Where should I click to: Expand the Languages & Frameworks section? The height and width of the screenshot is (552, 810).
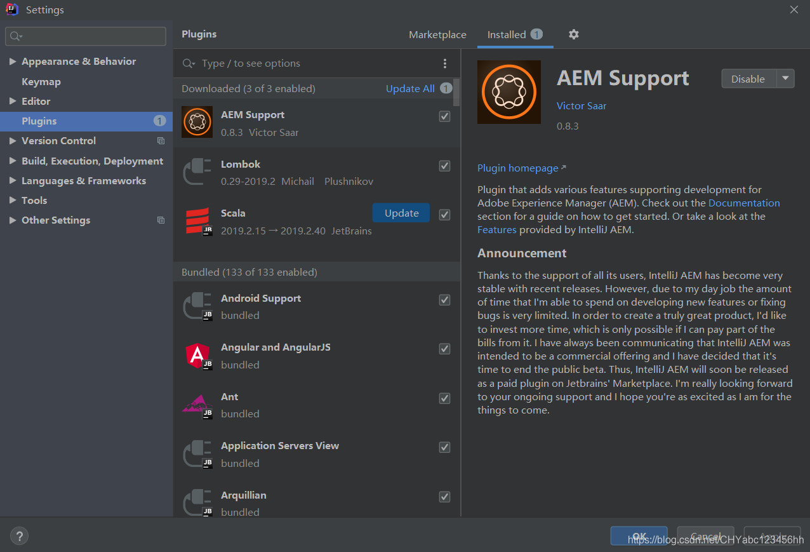click(13, 181)
